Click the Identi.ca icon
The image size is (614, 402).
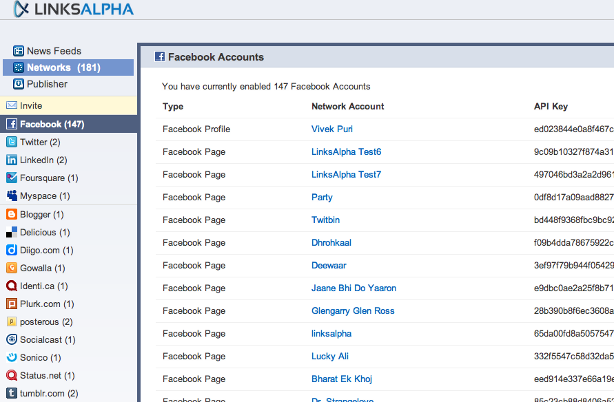pyautogui.click(x=12, y=286)
